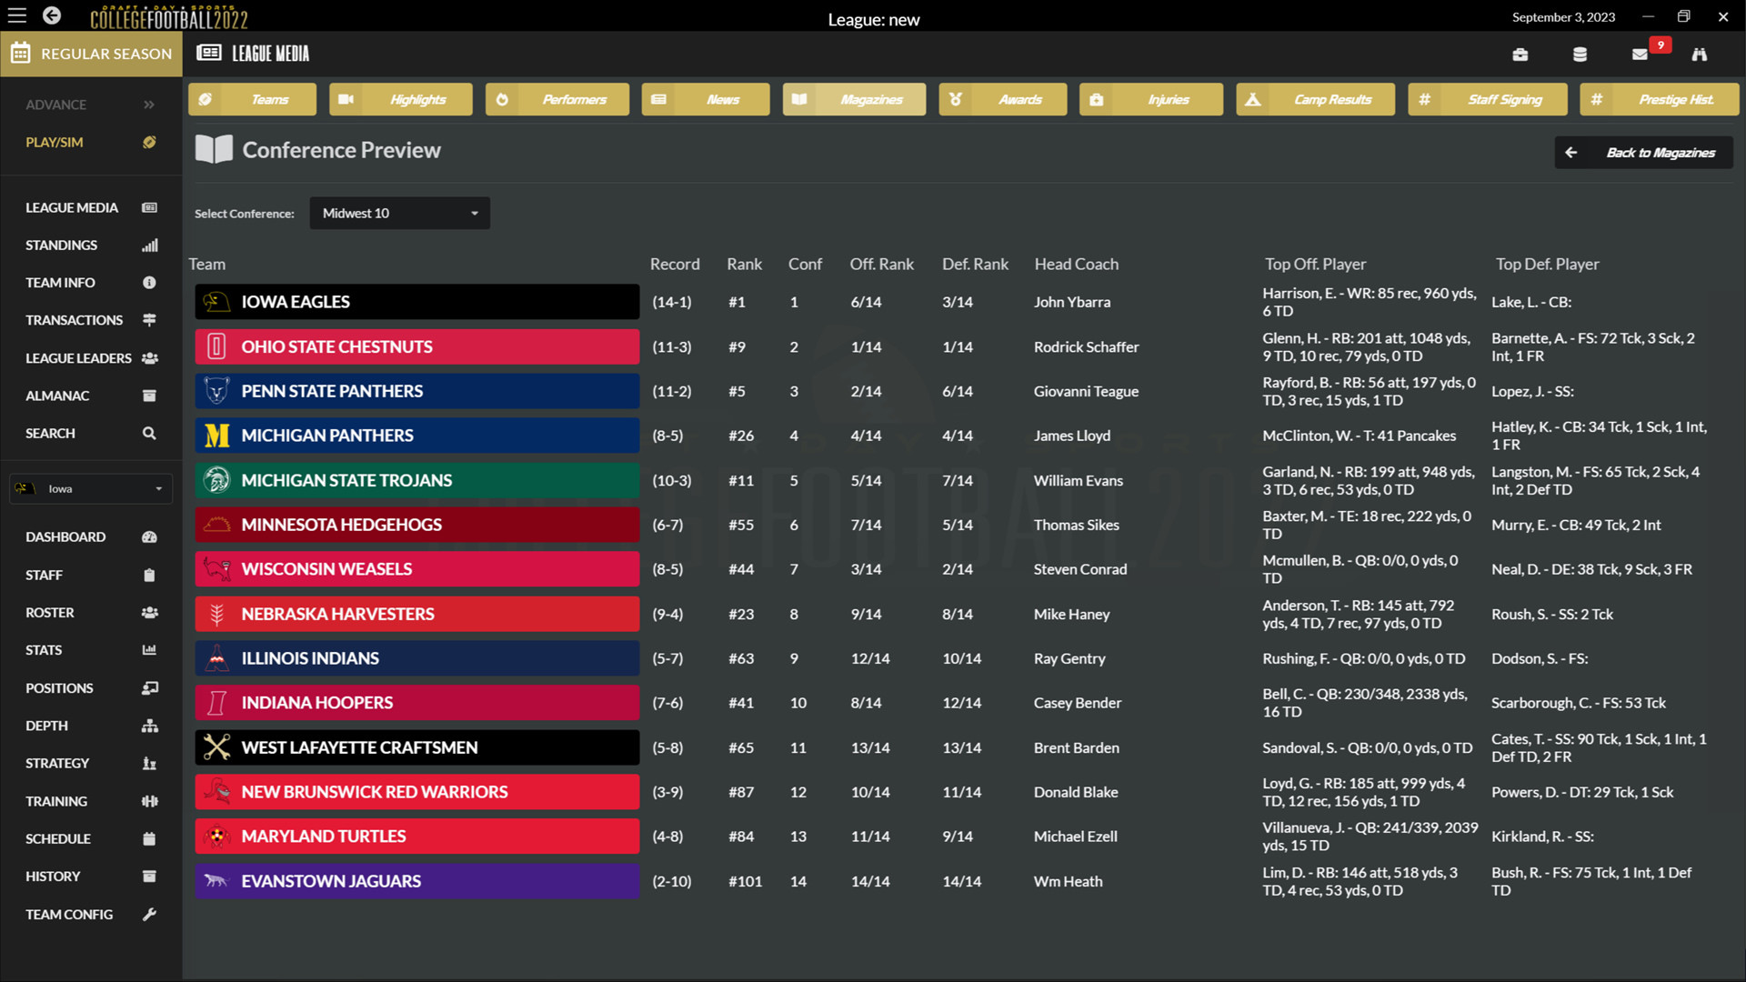
Task: Open the hamburger menu top left
Action: [x=16, y=15]
